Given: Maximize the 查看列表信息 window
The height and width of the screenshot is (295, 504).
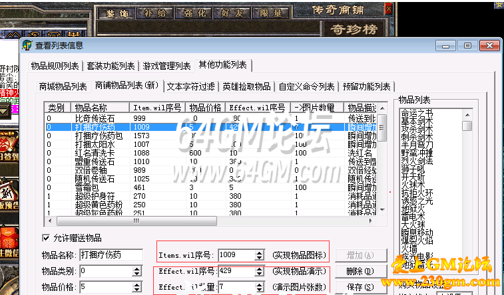Looking at the screenshot, I should [467, 46].
